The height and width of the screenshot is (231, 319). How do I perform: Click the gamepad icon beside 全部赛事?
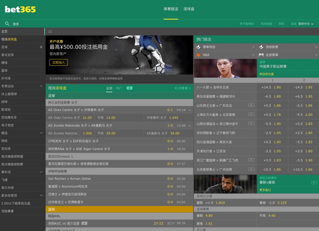point(261,55)
